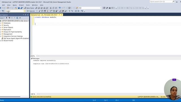Screen dimensions: 181x102
Task: Select the Replication folder in tree
Action: 7,29
